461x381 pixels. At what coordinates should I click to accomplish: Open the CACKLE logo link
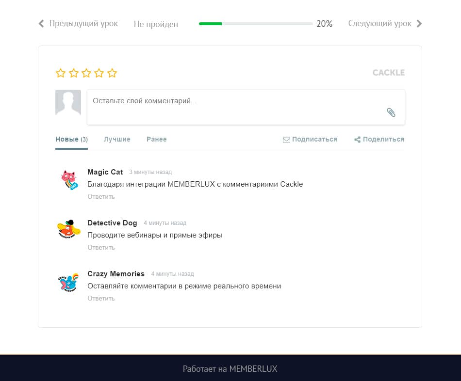click(388, 73)
